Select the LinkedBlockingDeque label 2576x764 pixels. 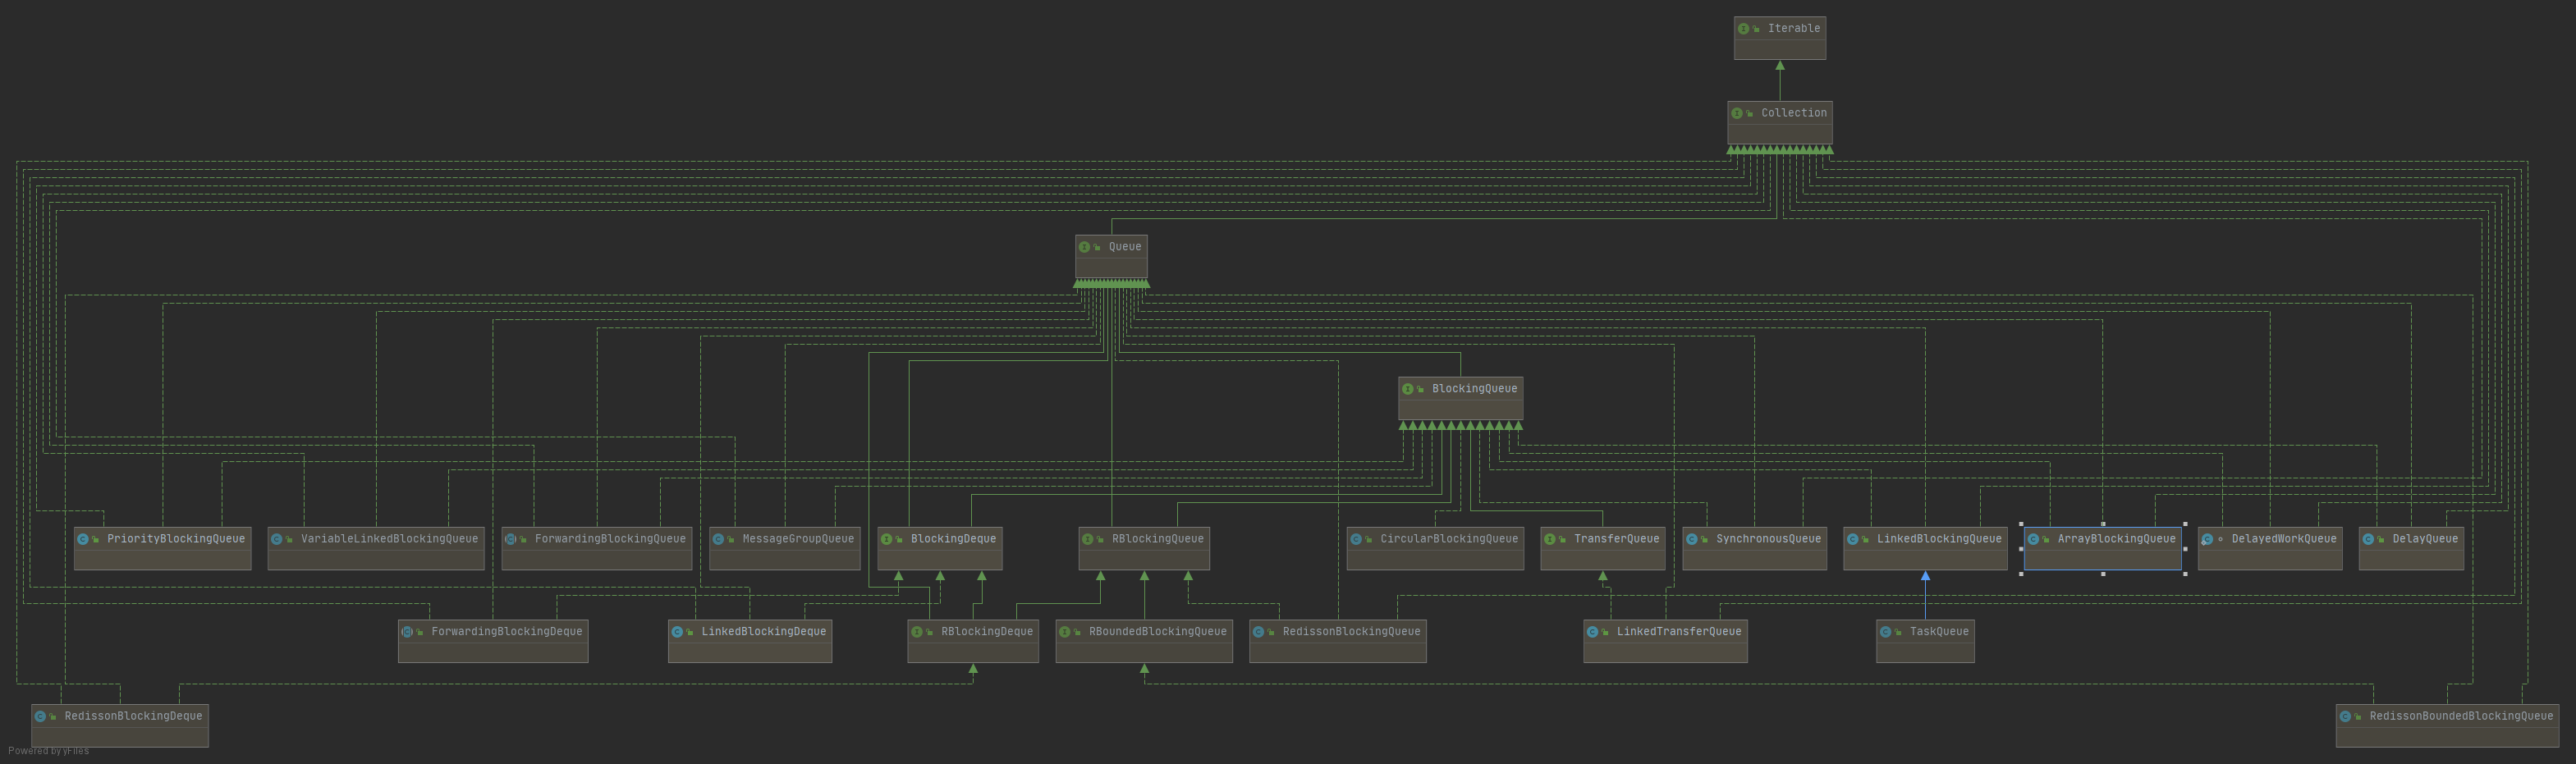tap(763, 632)
